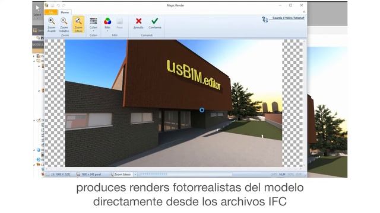Viewport: 380px width, 213px height.
Task: Collapse the ribbon with the small arrow
Action: coord(304,12)
